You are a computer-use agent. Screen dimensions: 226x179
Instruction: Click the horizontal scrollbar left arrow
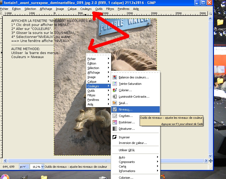pyautogui.click(x=5, y=161)
